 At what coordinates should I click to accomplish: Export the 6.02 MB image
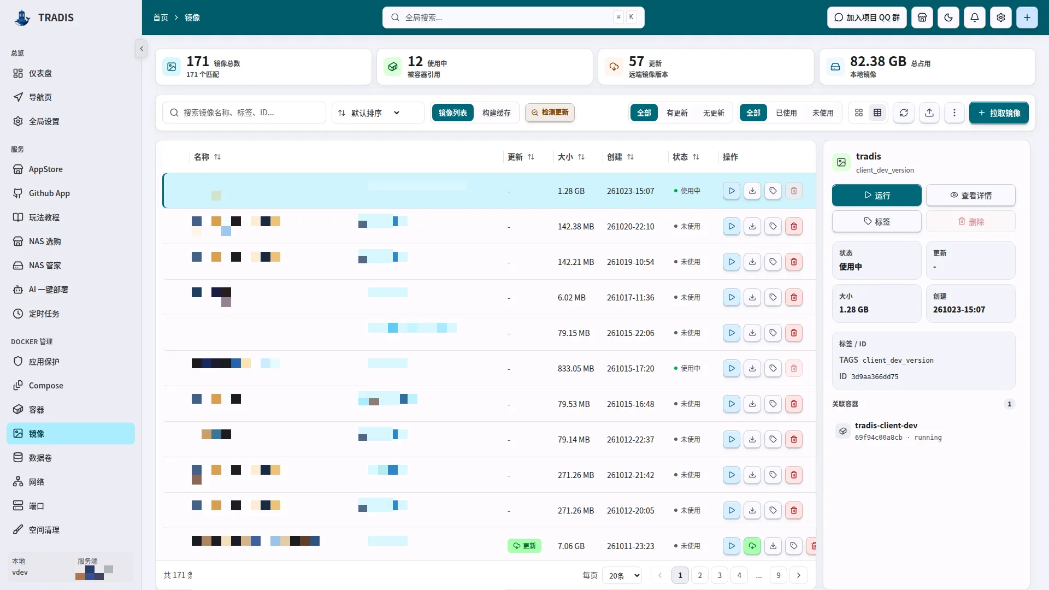[752, 297]
